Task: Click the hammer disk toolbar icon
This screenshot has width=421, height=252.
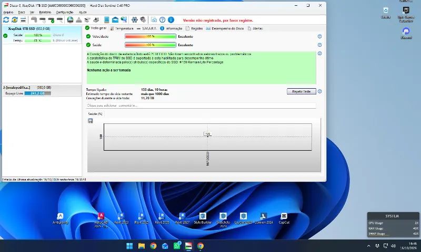Action: click(x=34, y=19)
